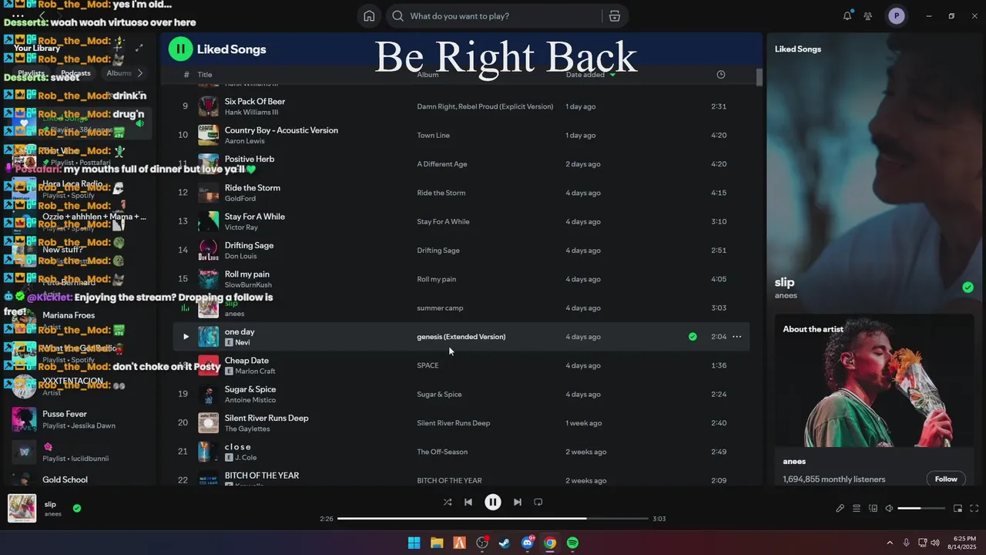
Task: Open the About the artist photo card
Action: pyautogui.click(x=874, y=382)
